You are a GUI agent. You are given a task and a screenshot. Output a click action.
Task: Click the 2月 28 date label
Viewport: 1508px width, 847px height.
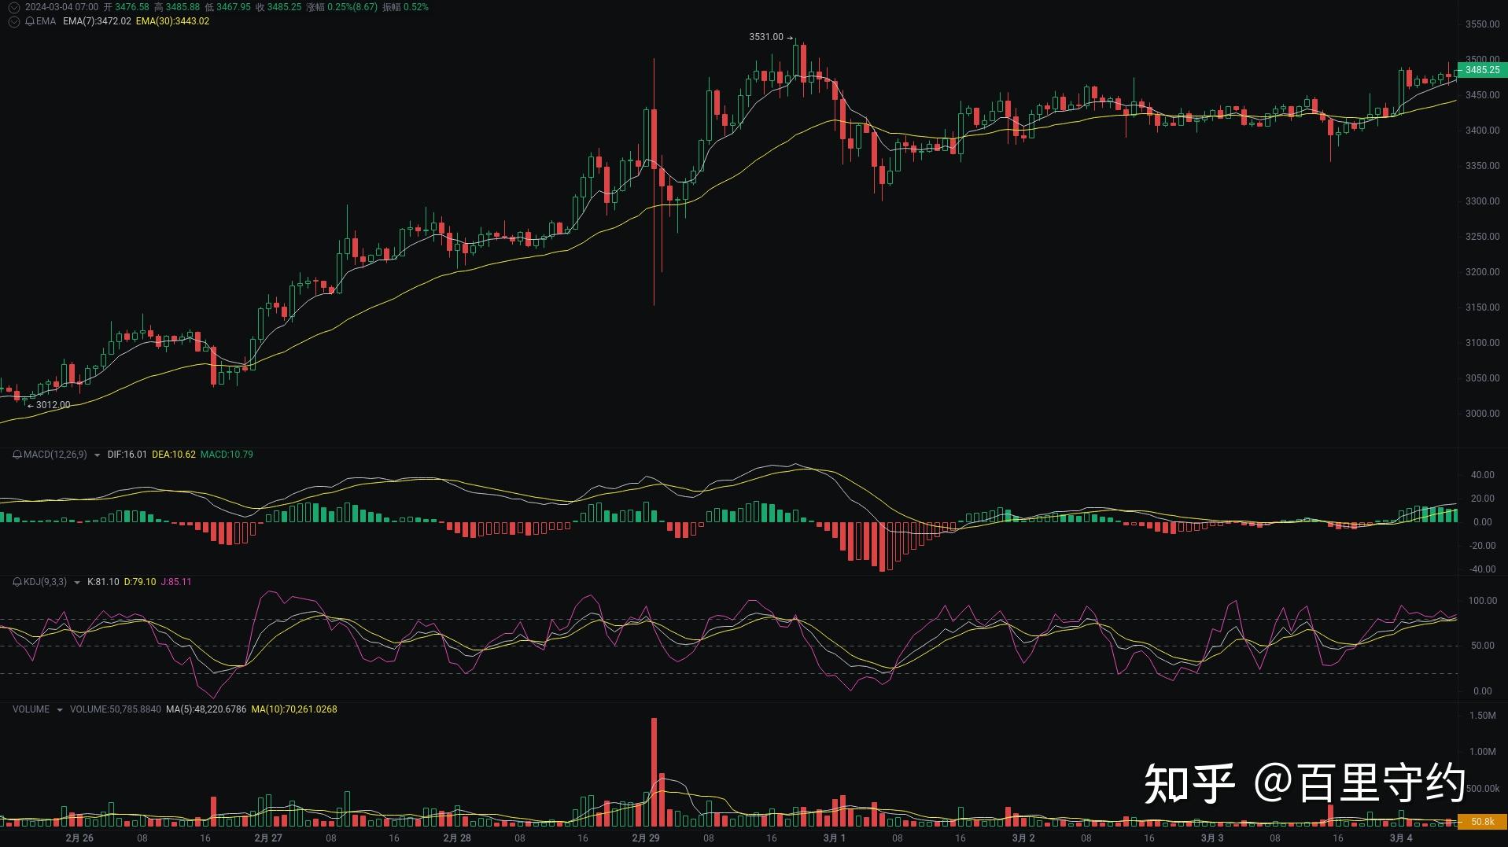tap(457, 838)
